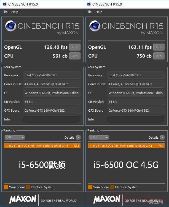The image size is (169, 207).
Task: Click Your Score orange swatch in left window
Action: coord(6,187)
